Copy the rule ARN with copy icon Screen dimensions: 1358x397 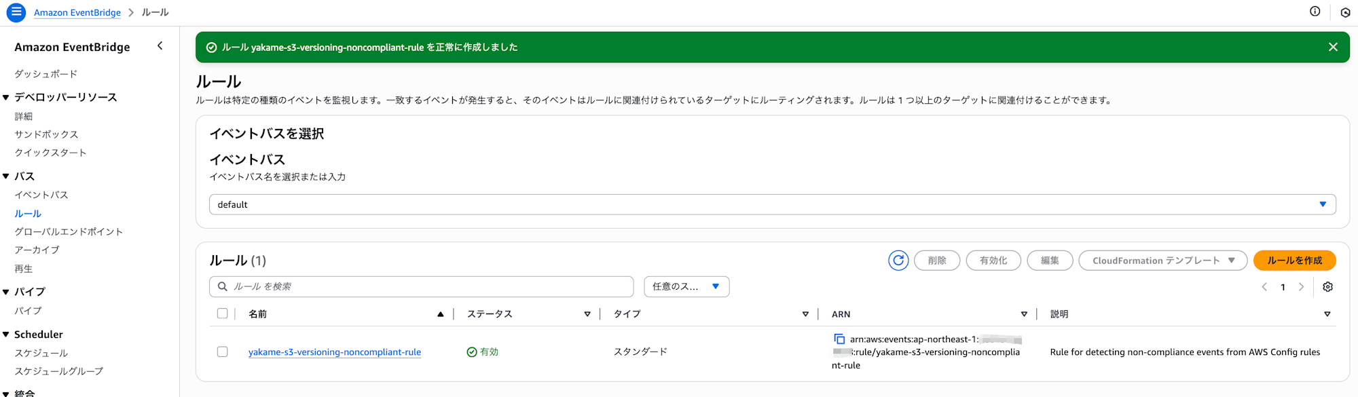pos(839,339)
